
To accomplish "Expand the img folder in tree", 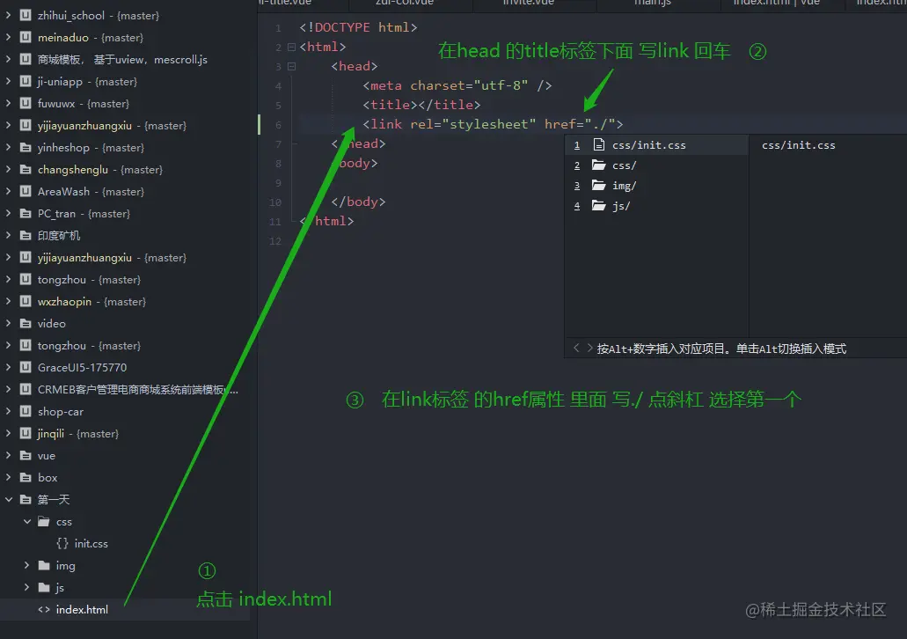I will tap(26, 565).
